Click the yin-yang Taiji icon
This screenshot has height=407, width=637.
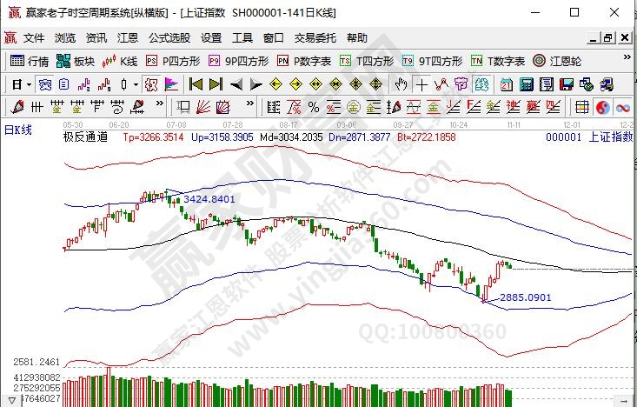point(601,107)
